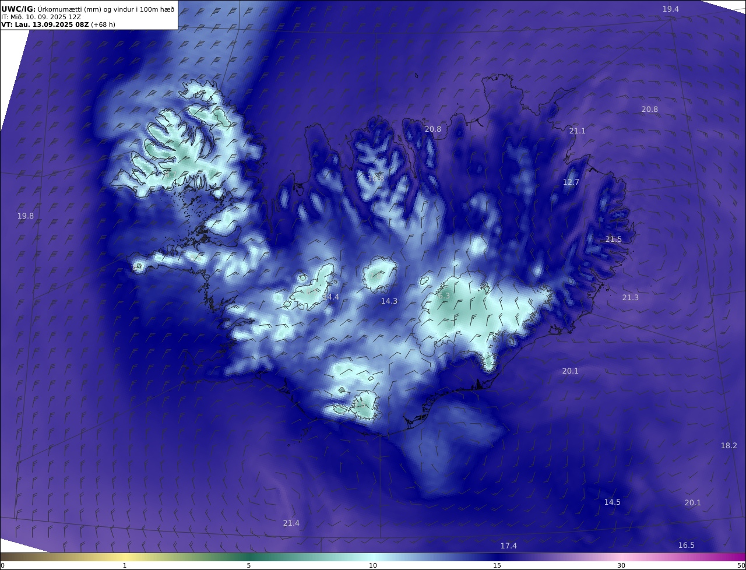Click the 19.4 value label

671,9
